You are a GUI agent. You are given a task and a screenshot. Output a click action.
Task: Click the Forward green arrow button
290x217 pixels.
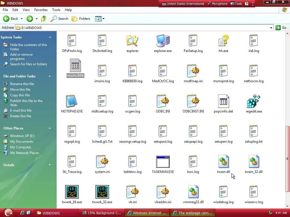29,19
